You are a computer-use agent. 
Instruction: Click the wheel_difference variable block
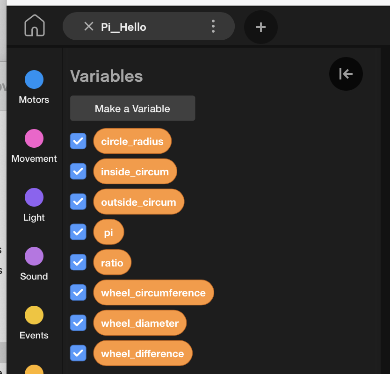pyautogui.click(x=142, y=353)
